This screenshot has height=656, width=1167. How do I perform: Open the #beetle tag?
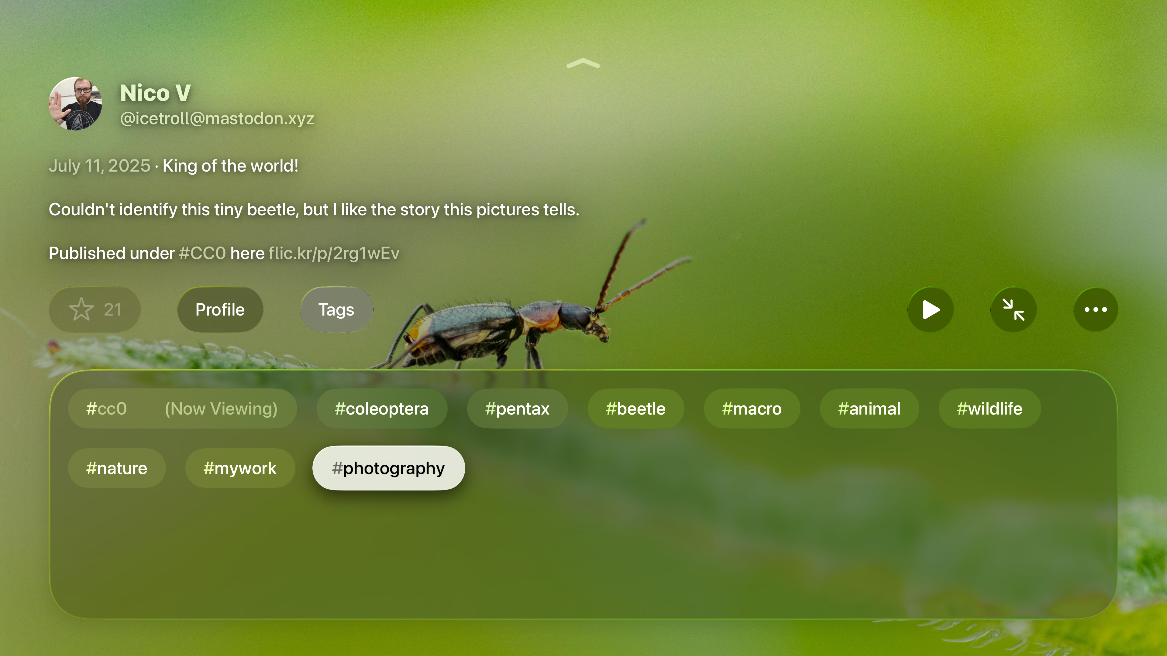click(635, 409)
